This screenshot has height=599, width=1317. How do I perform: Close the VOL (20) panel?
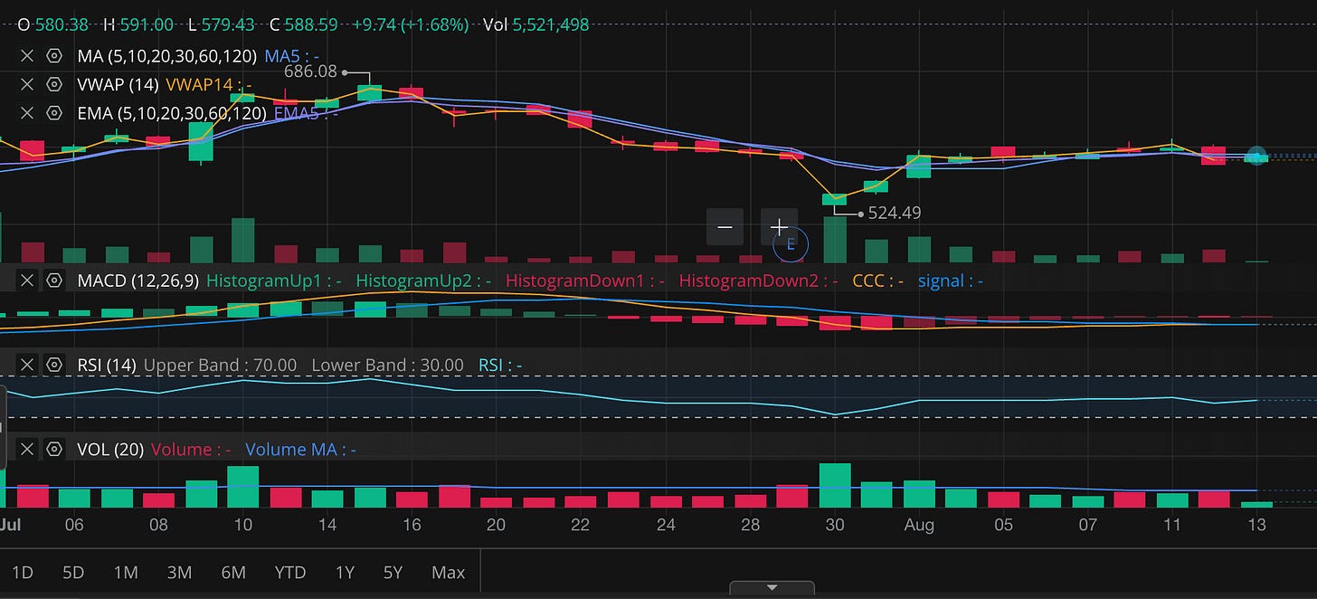(27, 449)
